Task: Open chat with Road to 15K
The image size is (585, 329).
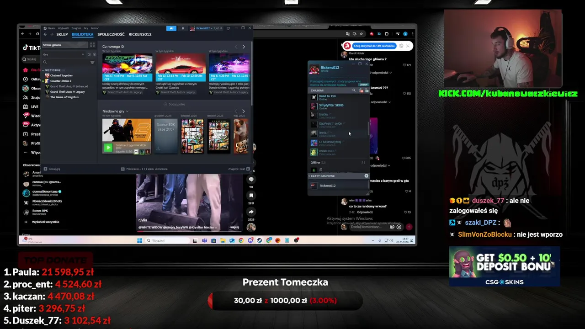Action: pos(338,97)
